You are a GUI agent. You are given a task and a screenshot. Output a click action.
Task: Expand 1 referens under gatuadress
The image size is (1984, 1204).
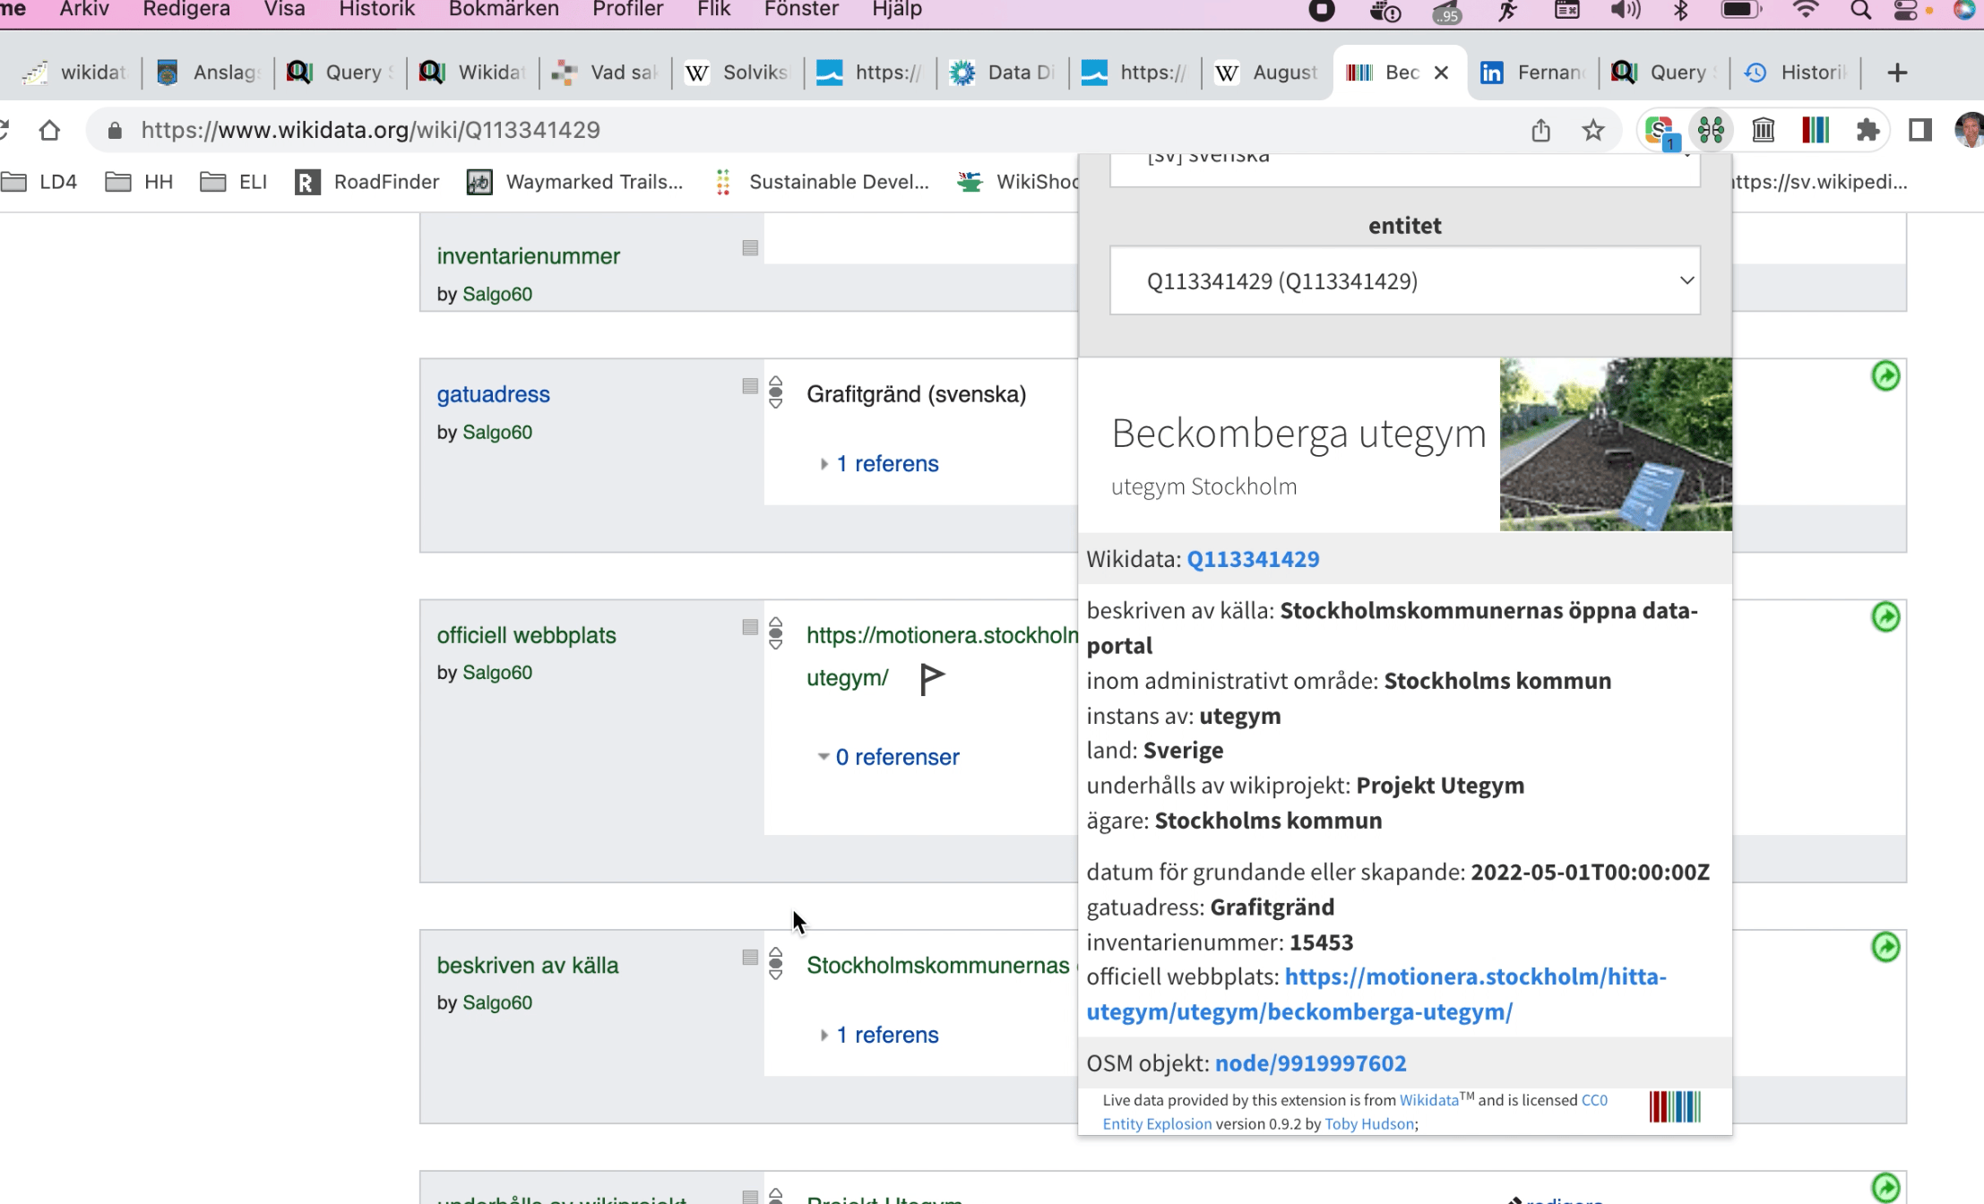point(886,464)
